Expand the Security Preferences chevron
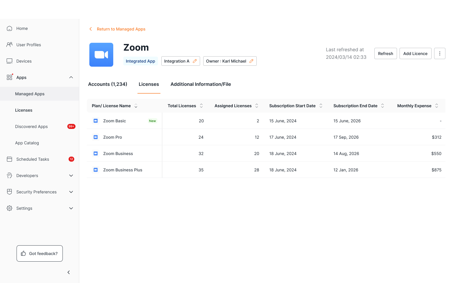 [x=71, y=192]
